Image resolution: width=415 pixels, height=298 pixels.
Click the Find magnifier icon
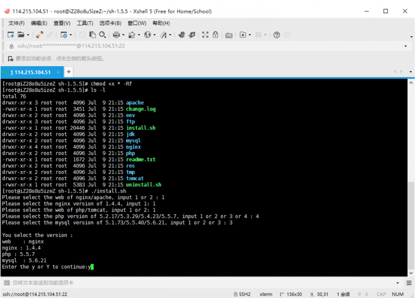click(102, 35)
